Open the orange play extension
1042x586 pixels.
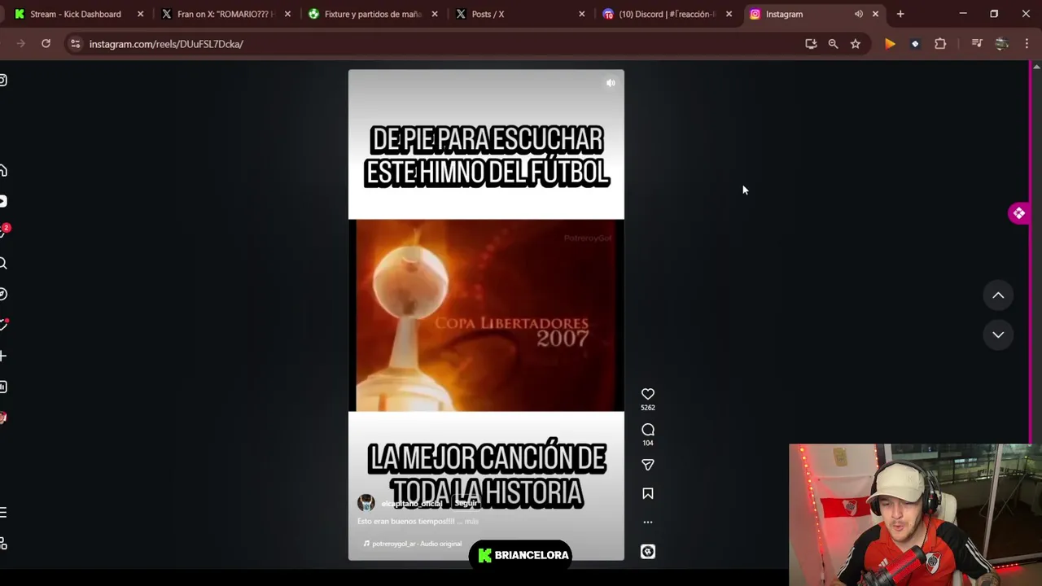click(890, 44)
